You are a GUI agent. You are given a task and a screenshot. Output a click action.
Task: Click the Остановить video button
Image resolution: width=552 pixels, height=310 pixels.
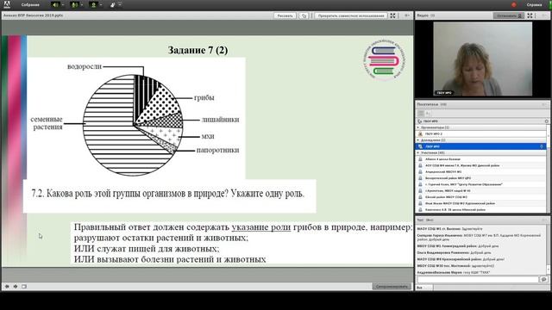509,15
